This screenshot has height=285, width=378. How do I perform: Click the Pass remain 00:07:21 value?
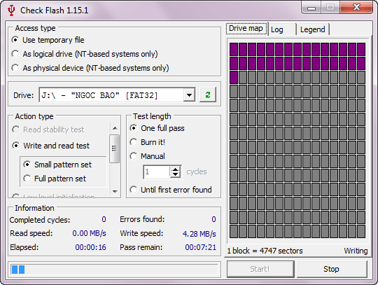tap(201, 247)
